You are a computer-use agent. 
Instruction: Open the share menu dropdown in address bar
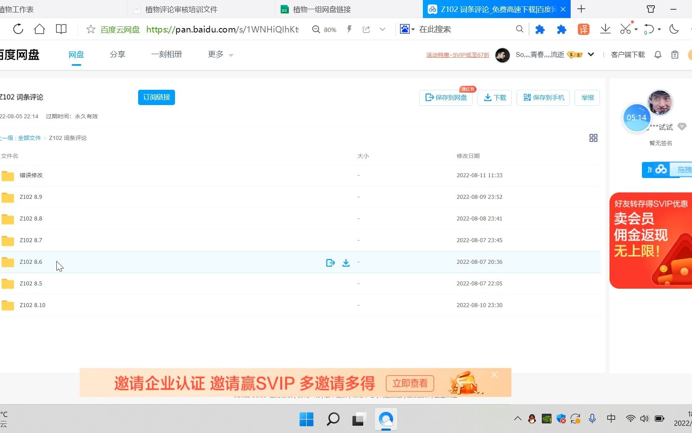382,29
